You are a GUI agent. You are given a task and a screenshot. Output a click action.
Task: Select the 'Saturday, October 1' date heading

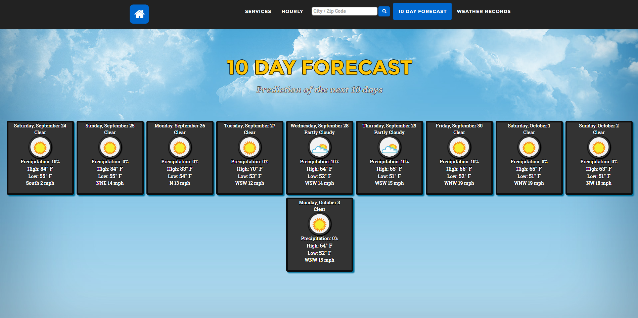pos(529,126)
